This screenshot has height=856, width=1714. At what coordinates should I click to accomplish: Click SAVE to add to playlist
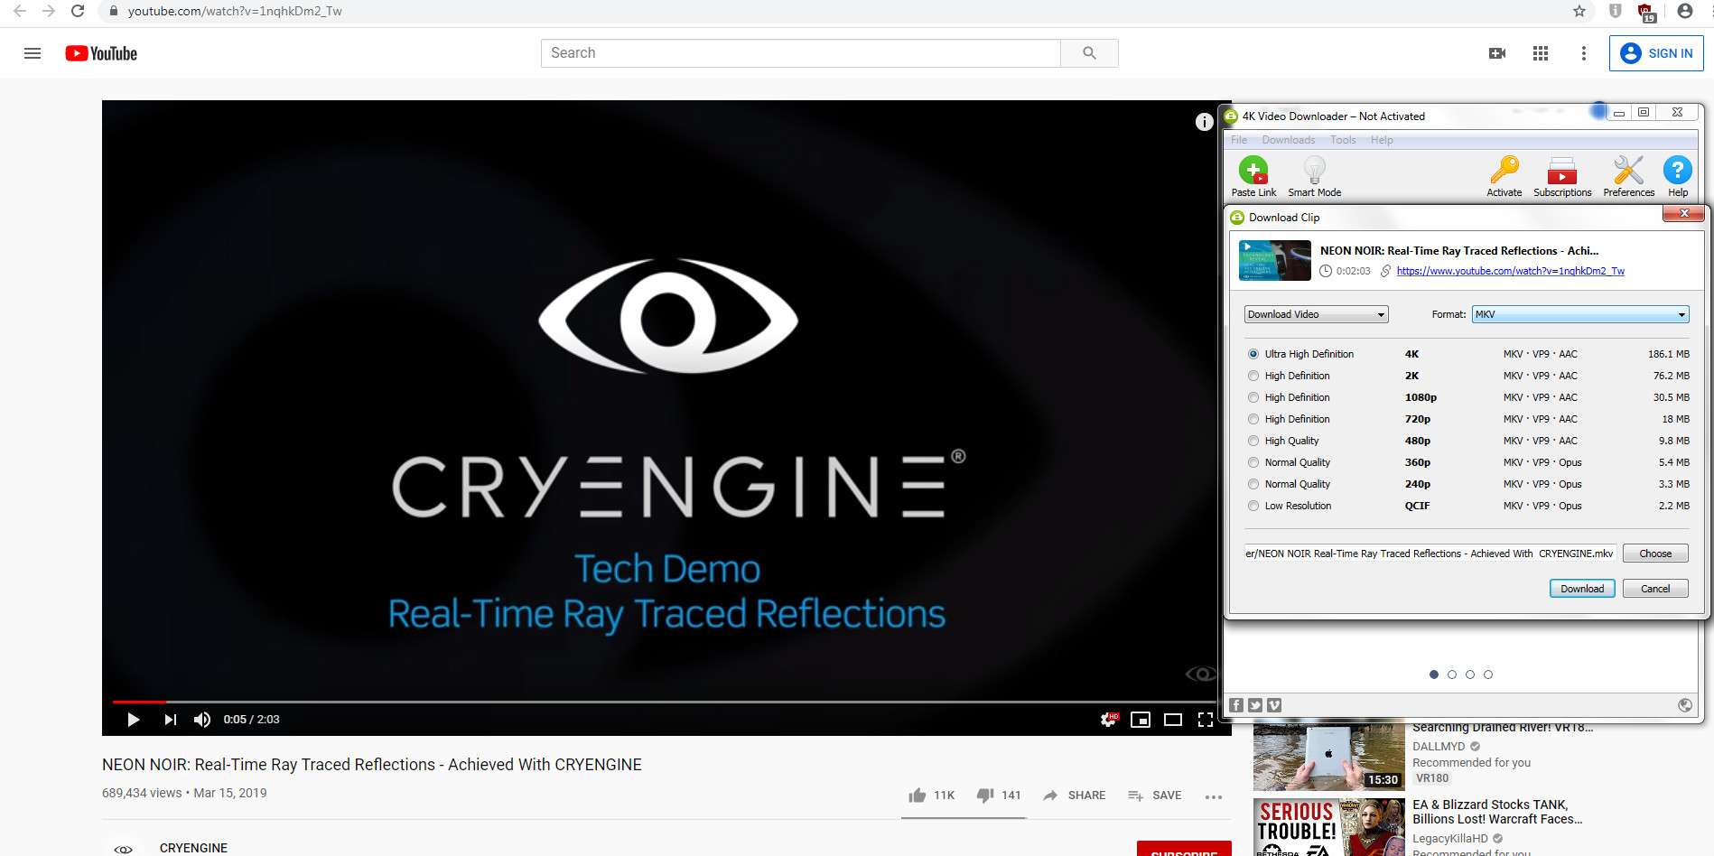pyautogui.click(x=1154, y=796)
